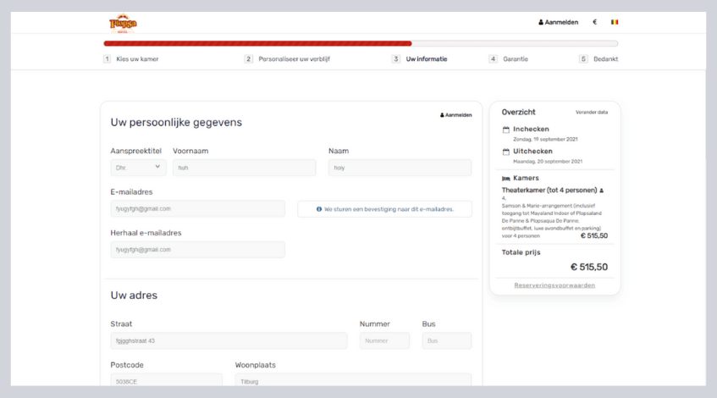Go to step 1 Kies uw kamer

pyautogui.click(x=136, y=59)
